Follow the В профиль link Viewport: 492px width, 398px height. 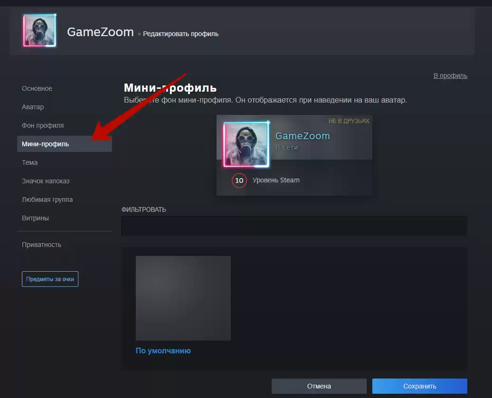tap(450, 76)
